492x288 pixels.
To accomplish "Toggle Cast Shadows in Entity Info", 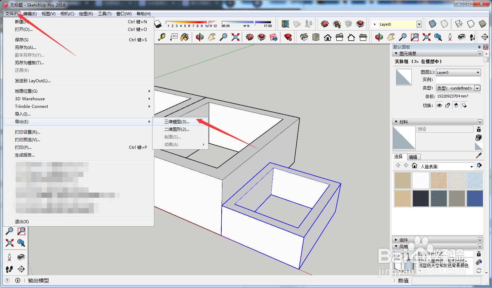I will point(456,105).
